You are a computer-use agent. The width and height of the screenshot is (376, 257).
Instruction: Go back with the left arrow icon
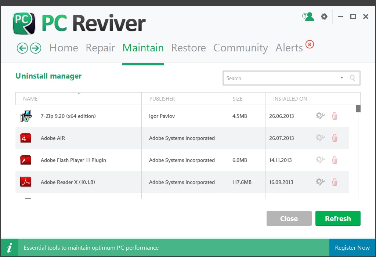tap(22, 48)
